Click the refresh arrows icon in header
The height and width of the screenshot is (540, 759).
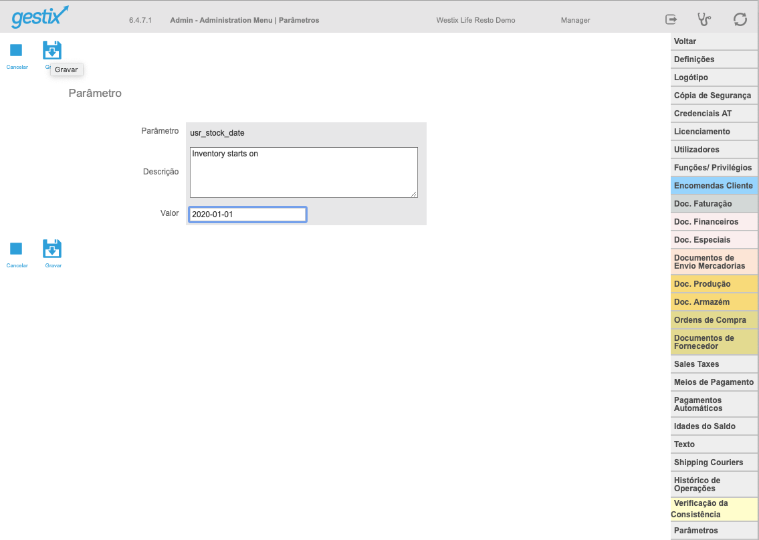coord(740,19)
